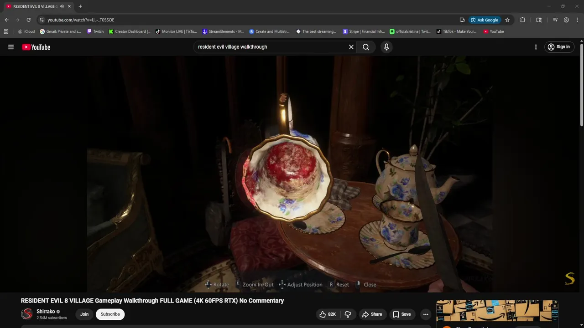The image size is (584, 328).
Task: Open TikTok Make Your bookmark
Action: point(457,31)
